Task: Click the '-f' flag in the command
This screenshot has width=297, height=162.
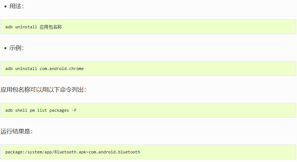Action: (74, 110)
